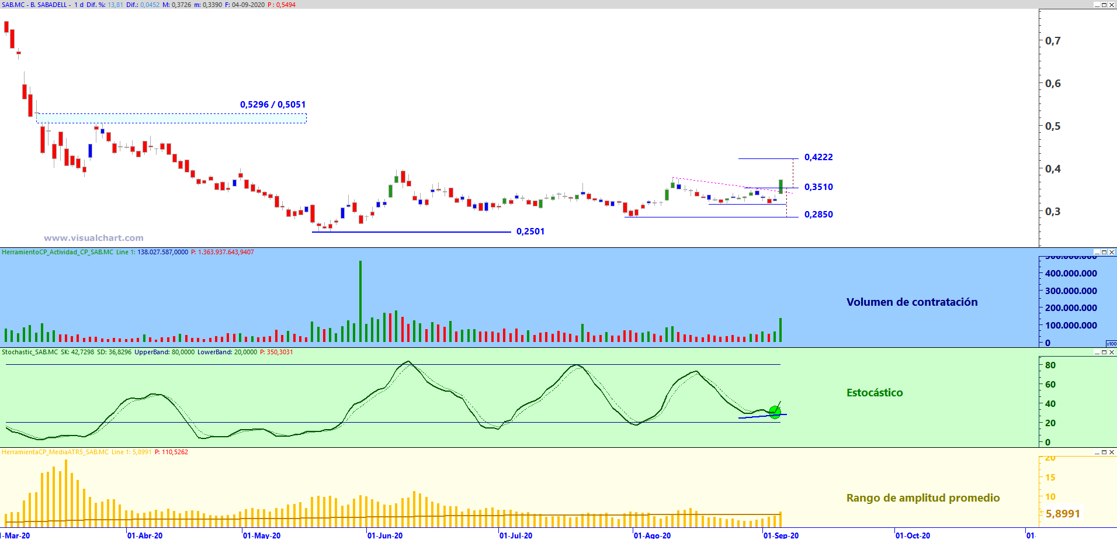Click the Estocástico annotation text
The image size is (1117, 539).
(x=875, y=393)
